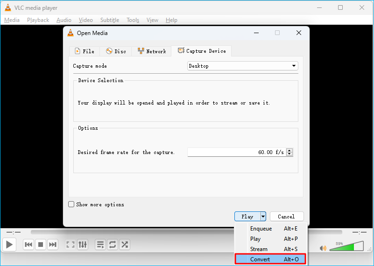Click the cone icon in Open Media title
Viewport: 374px width, 266px height.
[x=71, y=33]
